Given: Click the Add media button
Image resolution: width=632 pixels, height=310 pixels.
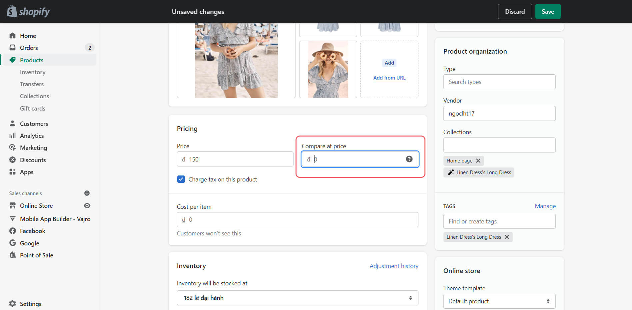Looking at the screenshot, I should [389, 63].
